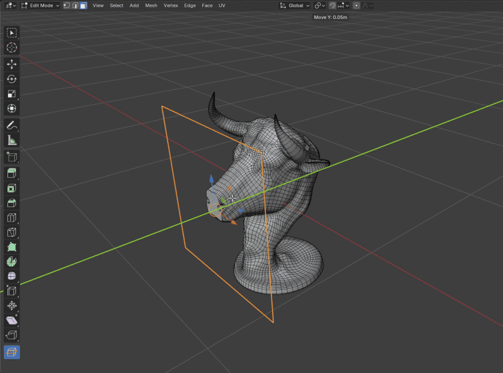Switch to edge select mode

tap(75, 6)
